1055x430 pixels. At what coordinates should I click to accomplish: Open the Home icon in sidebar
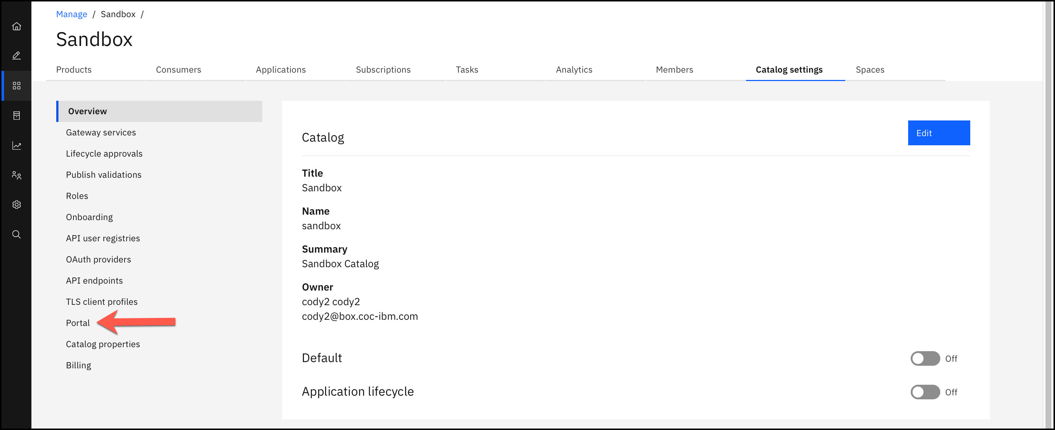[x=16, y=26]
